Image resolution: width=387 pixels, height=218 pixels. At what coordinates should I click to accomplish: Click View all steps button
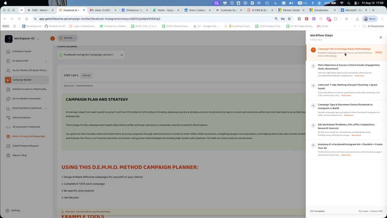click(x=86, y=75)
